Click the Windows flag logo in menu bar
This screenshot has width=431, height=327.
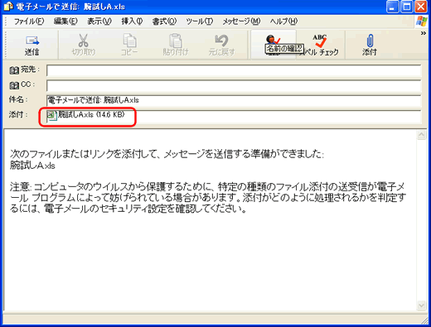(x=422, y=22)
